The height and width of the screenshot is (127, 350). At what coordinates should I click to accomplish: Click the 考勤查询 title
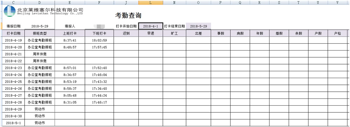pos(128,15)
